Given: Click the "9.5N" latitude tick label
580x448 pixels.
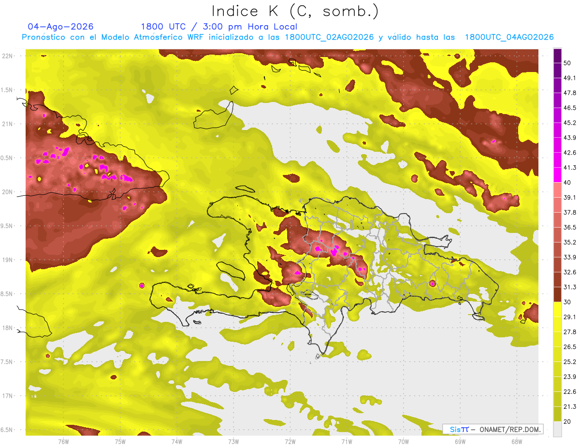Looking at the screenshot, I should point(7,226).
